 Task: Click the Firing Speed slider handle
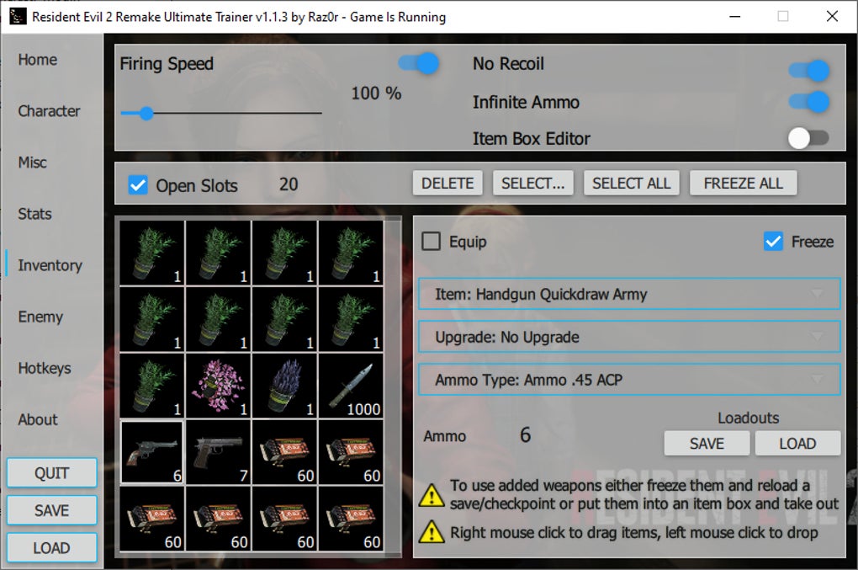pos(146,114)
